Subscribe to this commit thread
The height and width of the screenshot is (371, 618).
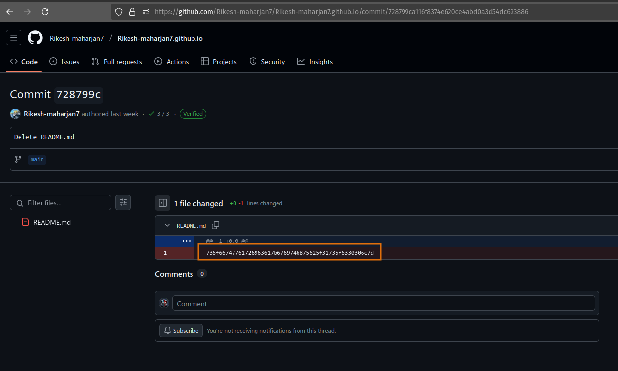click(181, 331)
